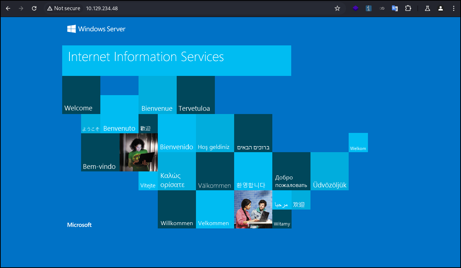This screenshot has height=268, width=461.
Task: Click the Bienvenue tile
Action: click(157, 95)
